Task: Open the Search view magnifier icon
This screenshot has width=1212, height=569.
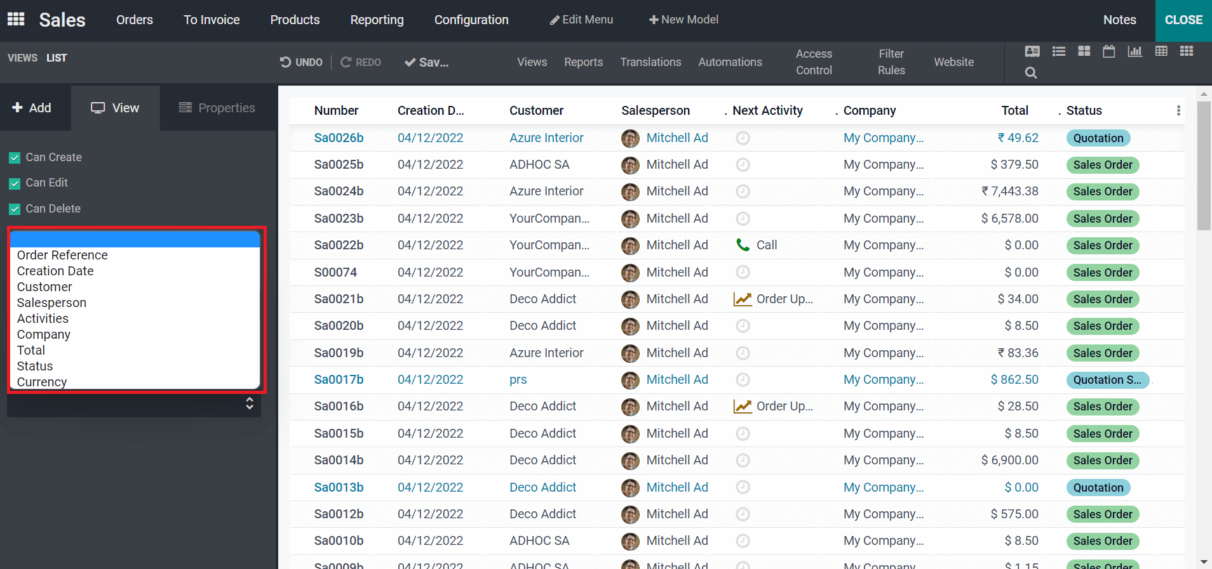Action: (x=1031, y=73)
